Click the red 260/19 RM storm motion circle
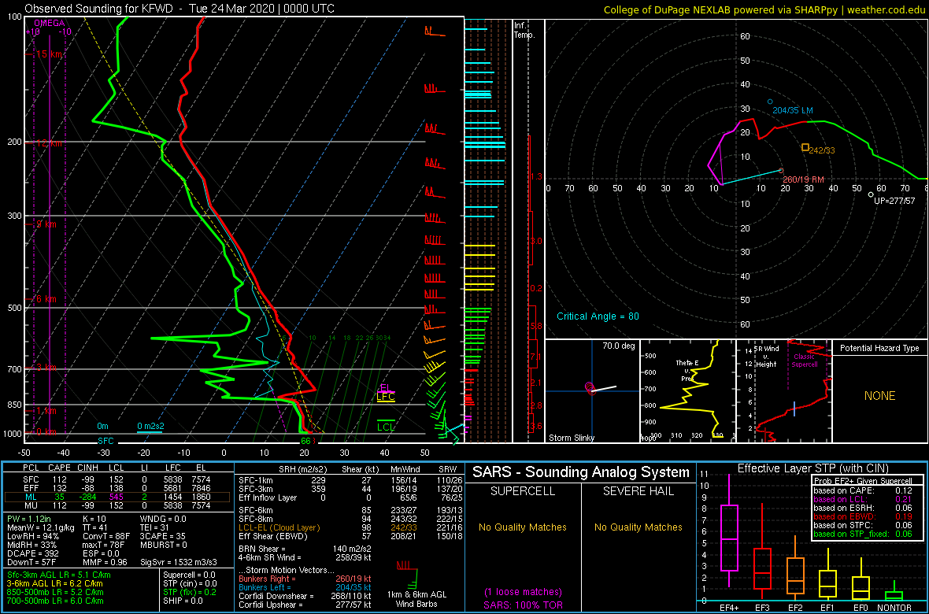929x614 pixels. 781,171
